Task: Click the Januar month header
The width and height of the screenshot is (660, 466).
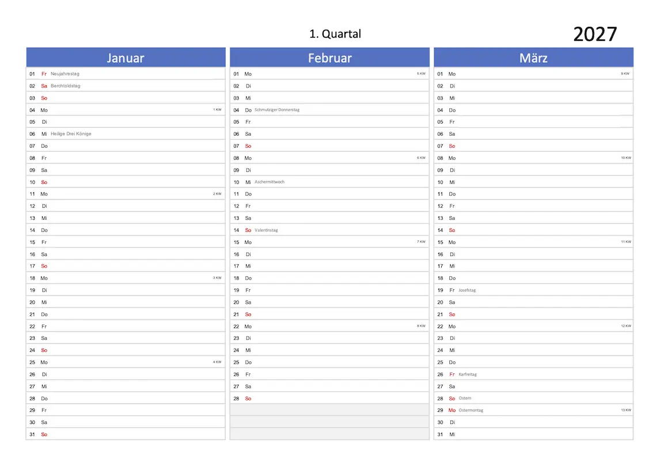Action: coord(126,58)
